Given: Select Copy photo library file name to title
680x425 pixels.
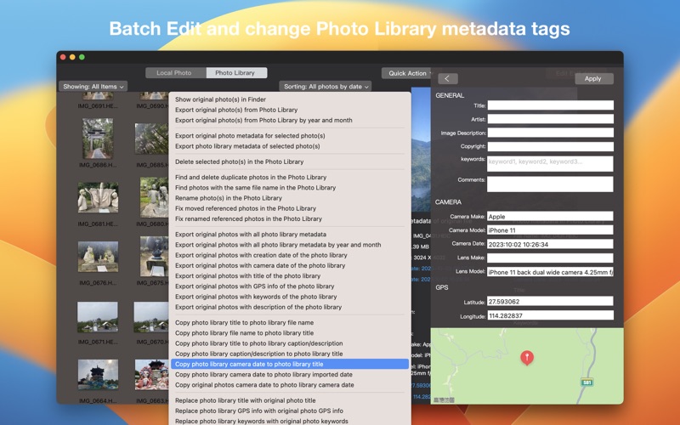Looking at the screenshot, I should tap(290, 333).
